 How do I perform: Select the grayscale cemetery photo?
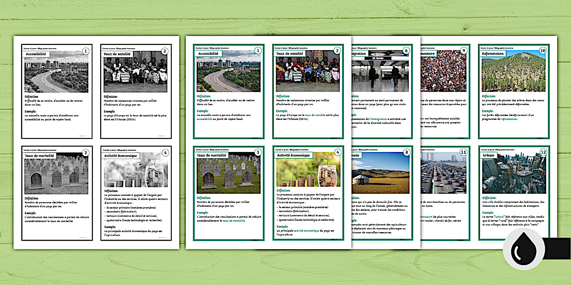tap(54, 174)
